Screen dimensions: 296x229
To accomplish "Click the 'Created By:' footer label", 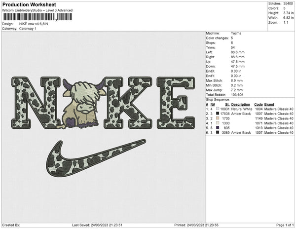I will coord(11,225).
